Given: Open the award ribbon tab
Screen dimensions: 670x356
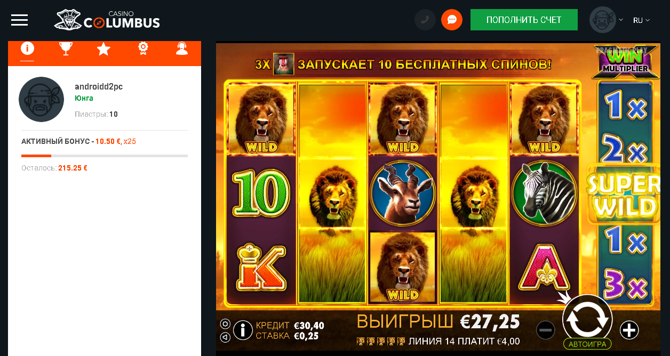Looking at the screenshot, I should click(x=143, y=49).
